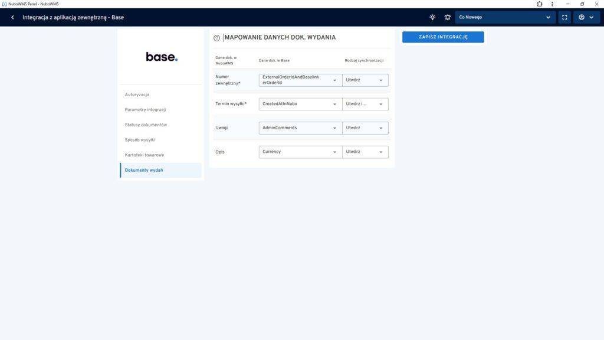
Task: Go to Statusy dokumentów section
Action: [146, 125]
